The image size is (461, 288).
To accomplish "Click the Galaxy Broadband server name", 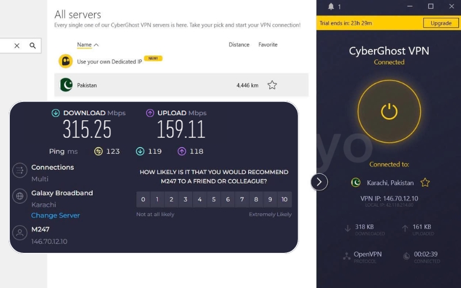I will coord(62,193).
